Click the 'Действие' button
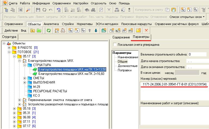Image resolution: width=209 pixels, height=129 pixels. (11, 30)
